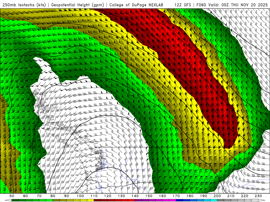
Task: Click the 'Valid: 00Z THU NOV 20 2025' text
Action: coord(238,5)
